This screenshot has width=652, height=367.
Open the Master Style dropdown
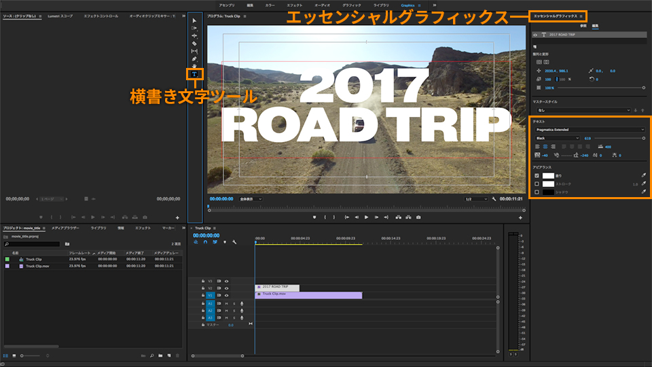(x=583, y=110)
